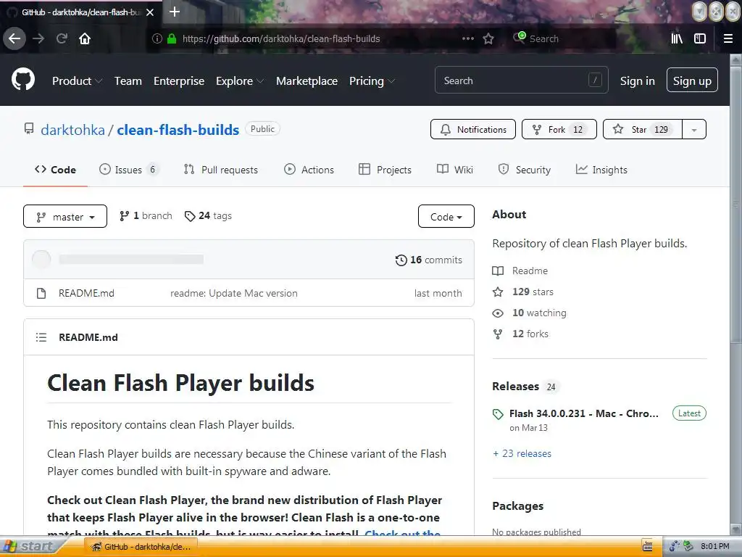This screenshot has height=557, width=742.
Task: Open the clean-flash-builds repository link
Action: pyautogui.click(x=178, y=130)
